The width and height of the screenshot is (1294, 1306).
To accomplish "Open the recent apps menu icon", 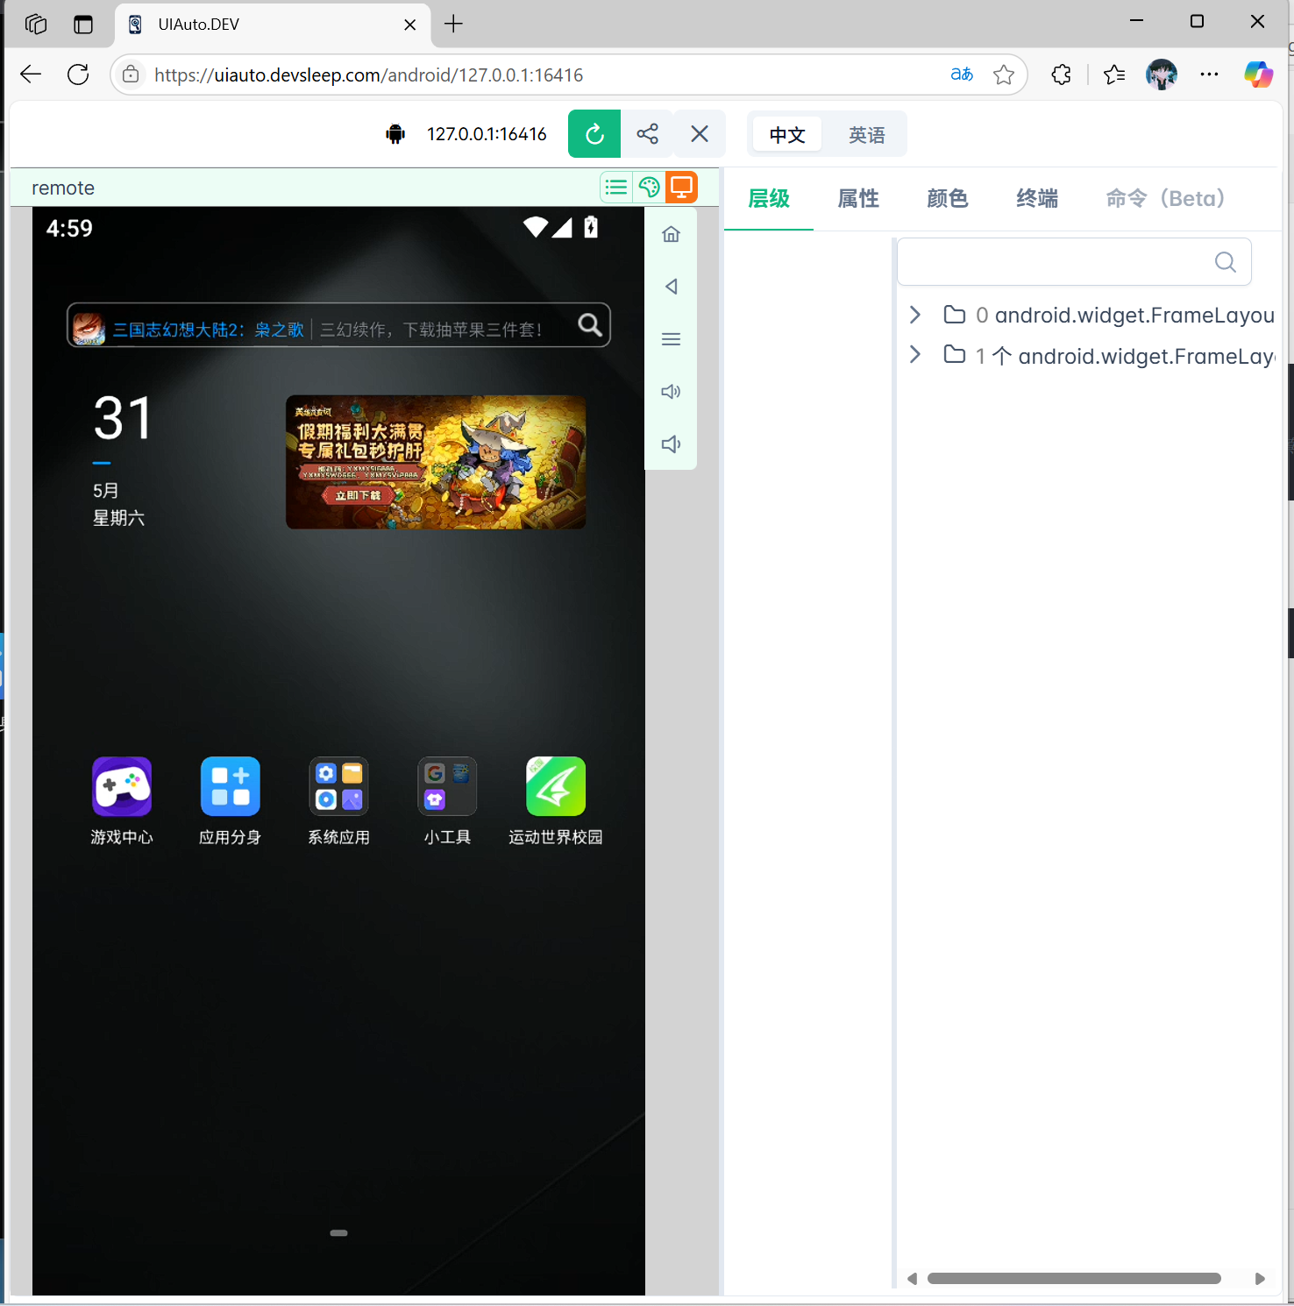I will 671,338.
